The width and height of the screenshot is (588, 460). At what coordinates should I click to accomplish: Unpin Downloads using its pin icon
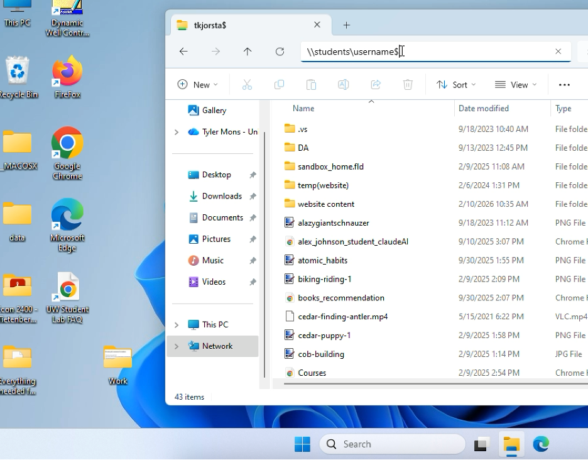(x=253, y=196)
